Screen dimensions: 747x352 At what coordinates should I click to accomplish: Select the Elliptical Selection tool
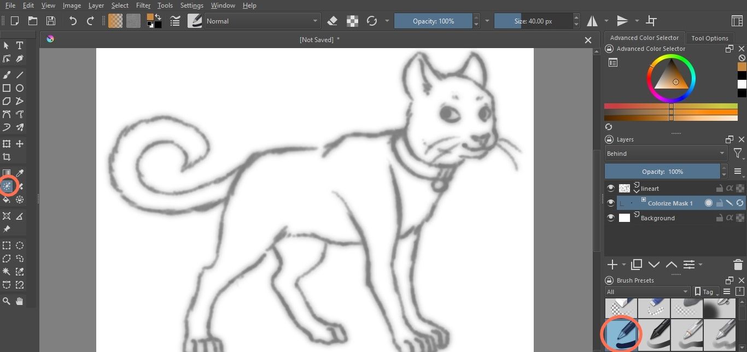pos(20,245)
